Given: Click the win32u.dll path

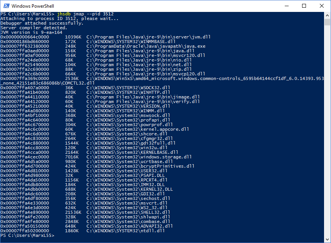Looking at the screenshot, I should 127,148.
